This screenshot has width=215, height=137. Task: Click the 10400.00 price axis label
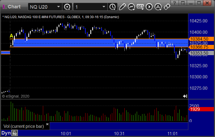click(x=198, y=32)
